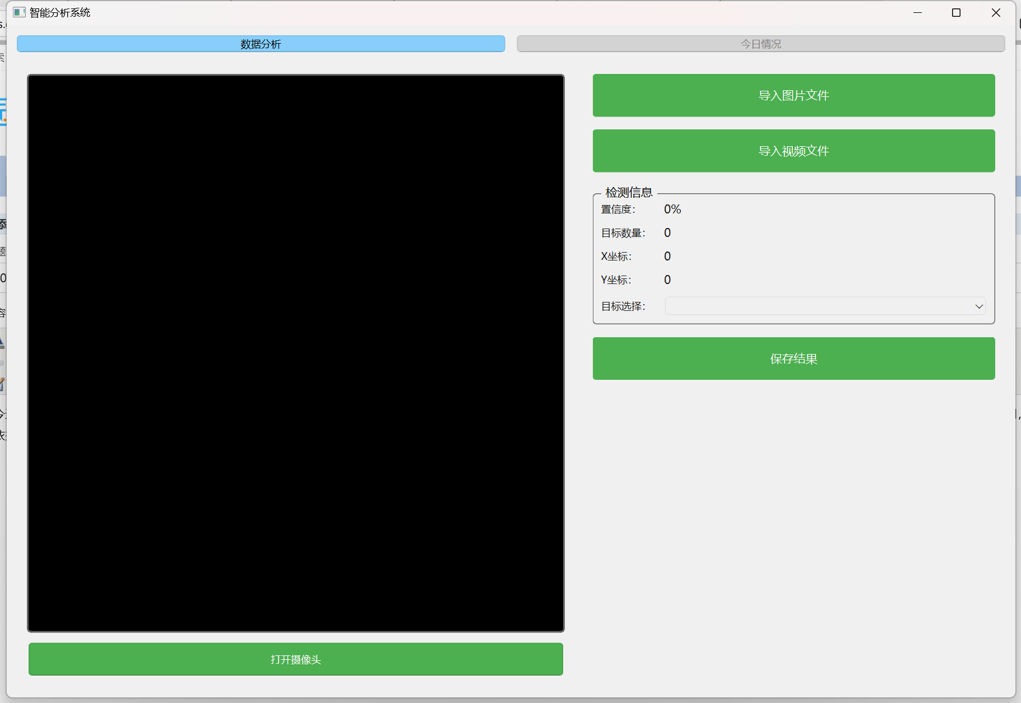Switch to the 数据分析 tab
This screenshot has width=1021, height=703.
click(261, 44)
